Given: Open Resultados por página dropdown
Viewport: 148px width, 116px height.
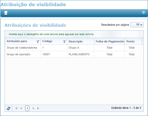Looking at the screenshot, I should 137,25.
